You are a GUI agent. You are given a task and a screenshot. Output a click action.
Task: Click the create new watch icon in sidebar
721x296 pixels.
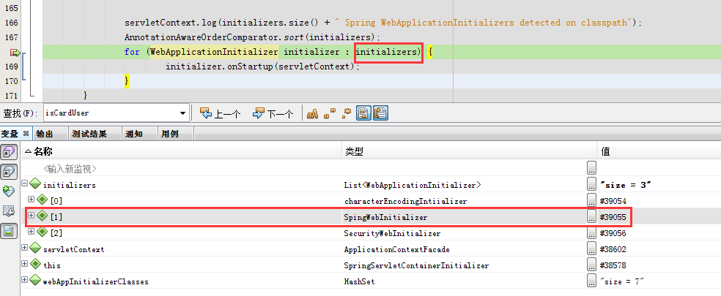pyautogui.click(x=9, y=191)
